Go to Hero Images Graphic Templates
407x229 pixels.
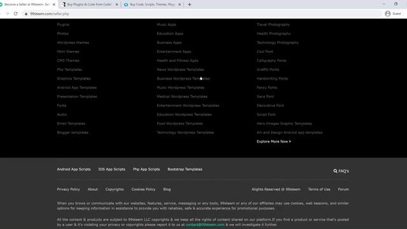coord(284,123)
